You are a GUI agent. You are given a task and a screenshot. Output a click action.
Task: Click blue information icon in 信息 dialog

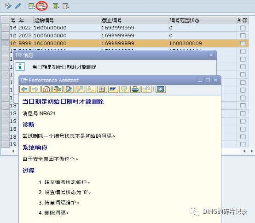[x=20, y=66]
